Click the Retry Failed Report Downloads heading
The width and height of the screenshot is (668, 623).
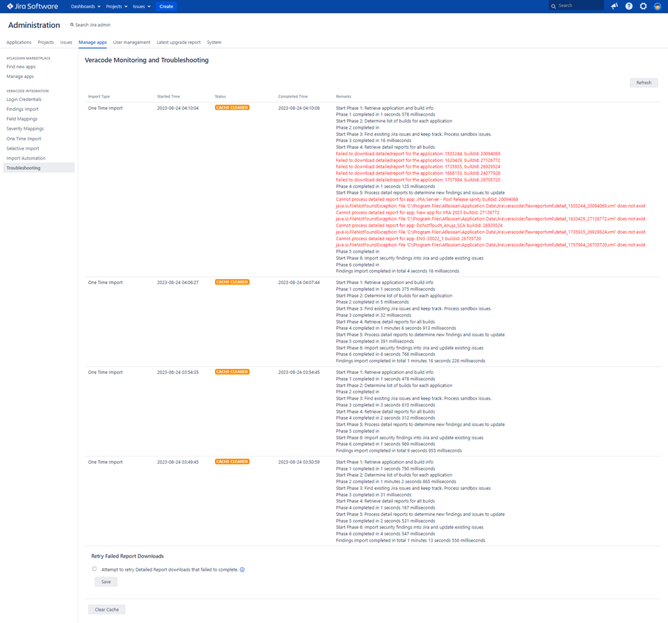[127, 556]
